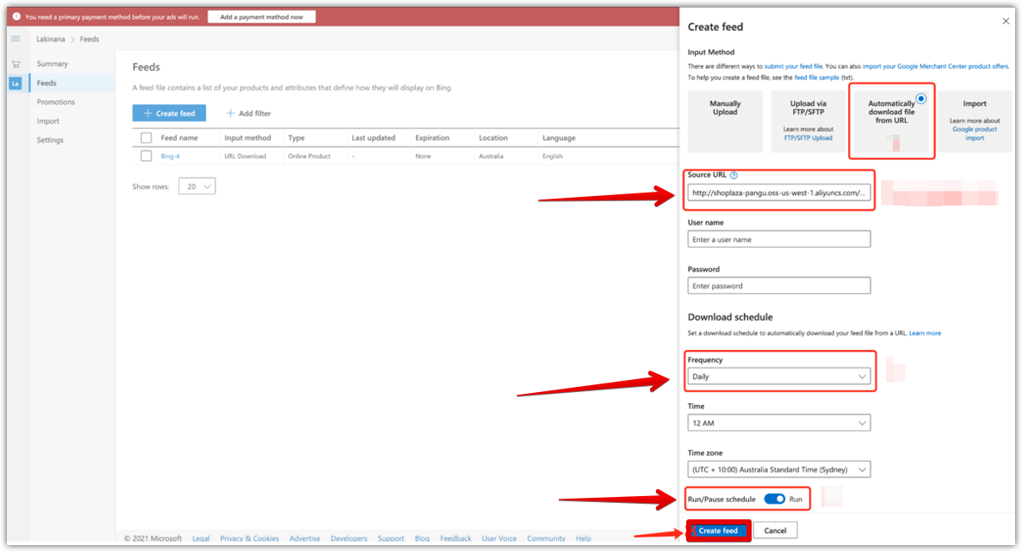
Task: Click the Cancel button
Action: pos(775,531)
